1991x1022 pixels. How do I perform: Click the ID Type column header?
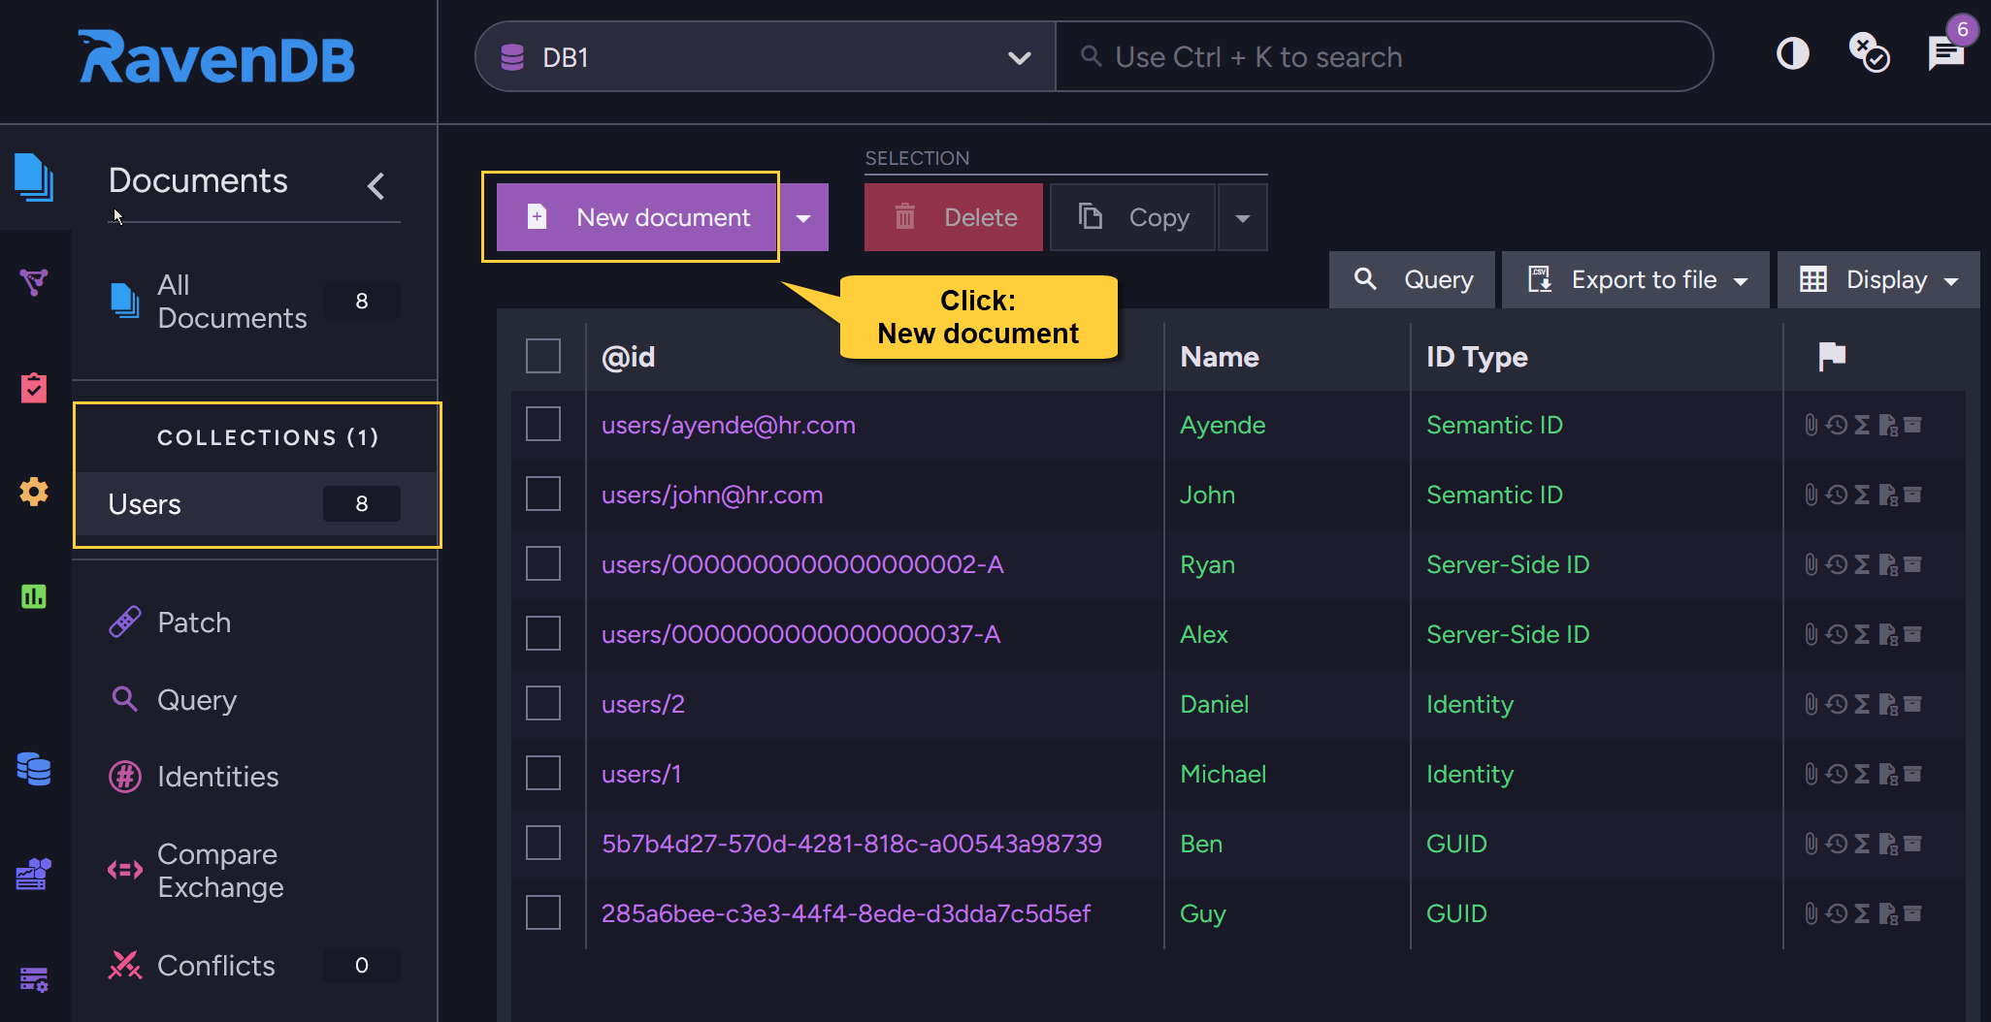tap(1477, 357)
